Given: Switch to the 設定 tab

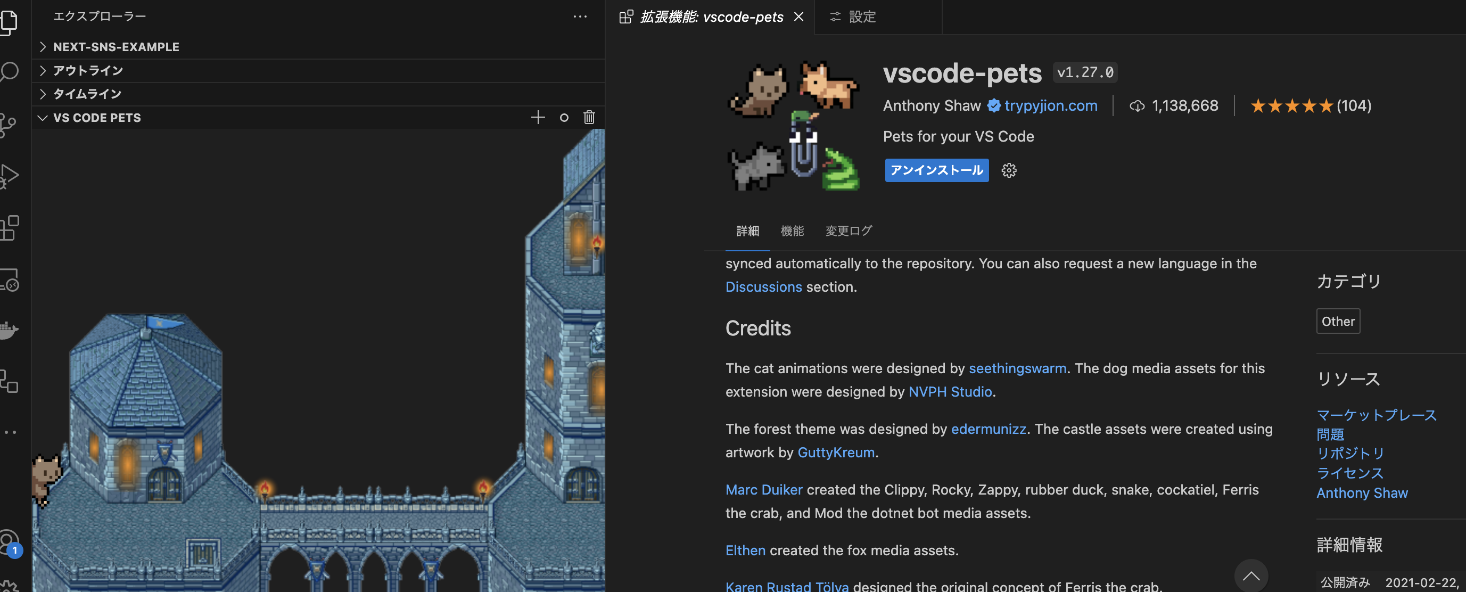Looking at the screenshot, I should pos(862,17).
